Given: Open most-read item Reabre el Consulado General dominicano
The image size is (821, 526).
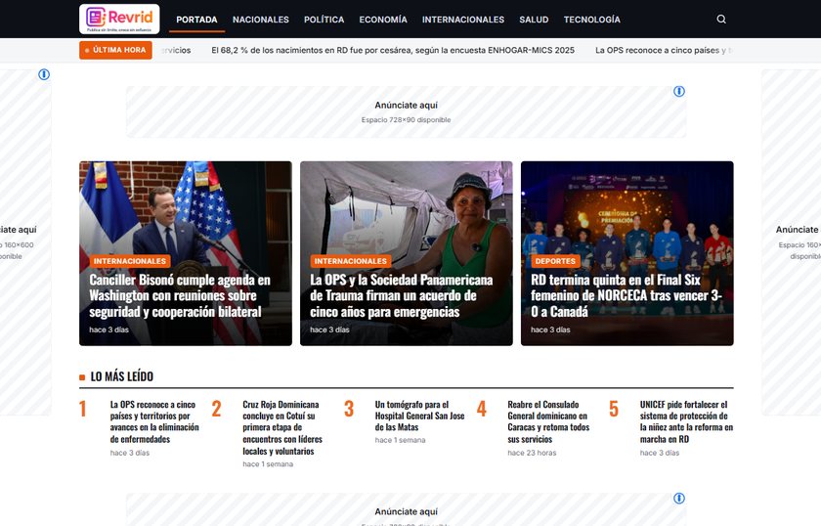Looking at the screenshot, I should click(548, 421).
